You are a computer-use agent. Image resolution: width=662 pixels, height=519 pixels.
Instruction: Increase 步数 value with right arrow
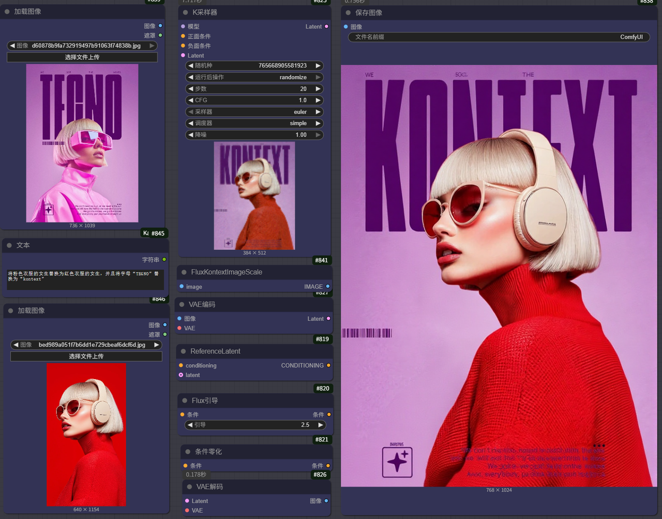[318, 89]
